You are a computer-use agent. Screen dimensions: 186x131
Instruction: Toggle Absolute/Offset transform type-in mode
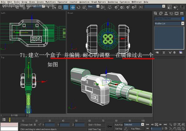(40, 124)
